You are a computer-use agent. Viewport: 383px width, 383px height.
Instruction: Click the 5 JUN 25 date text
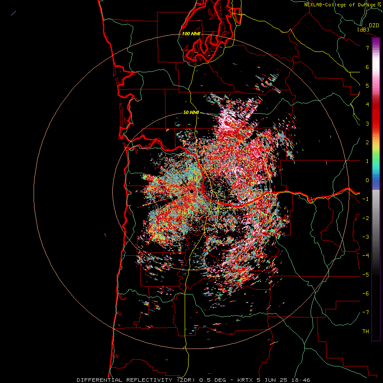coord(271,380)
